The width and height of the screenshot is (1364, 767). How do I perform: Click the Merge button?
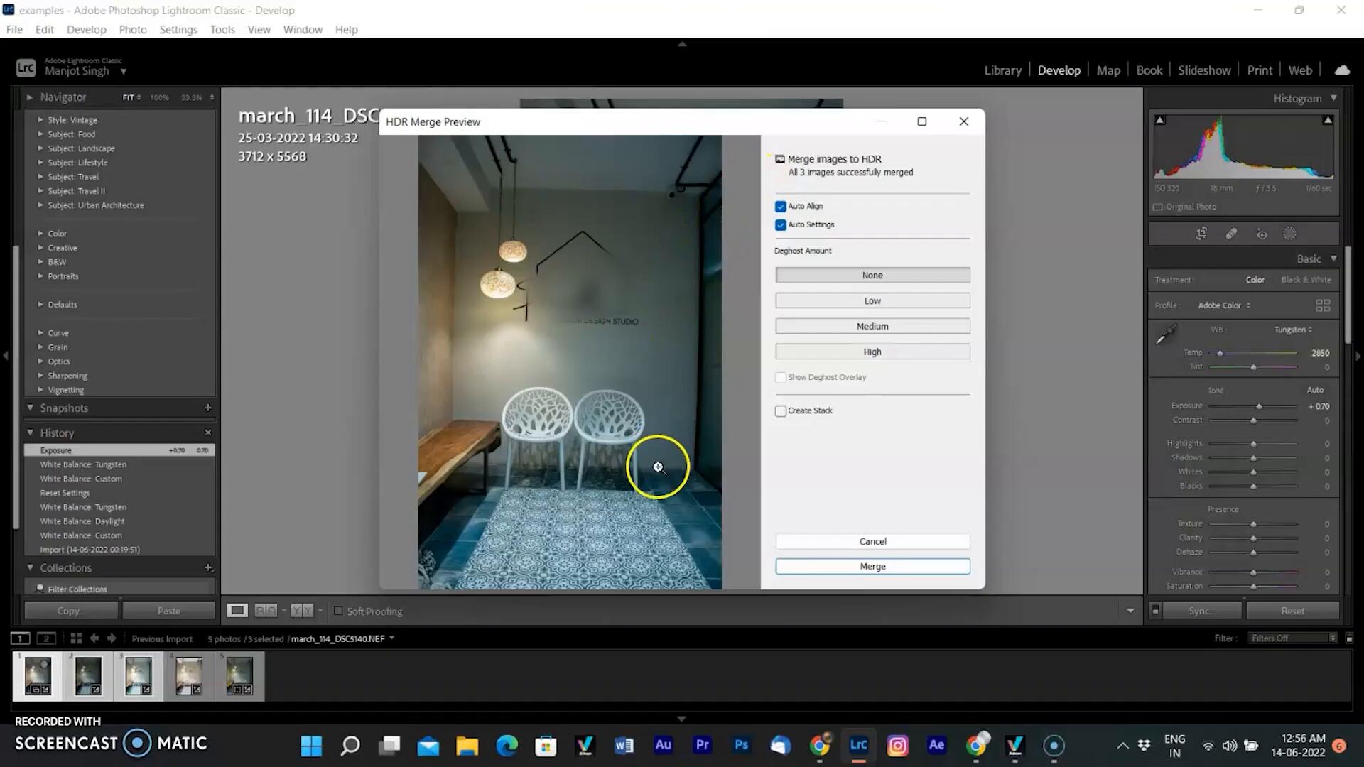coord(872,567)
